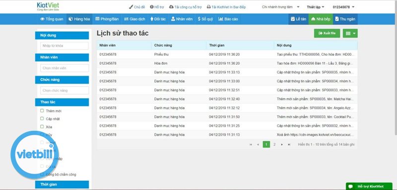This screenshot has width=397, height=190.
Task: Go to page 2 of results
Action: [x=274, y=145]
